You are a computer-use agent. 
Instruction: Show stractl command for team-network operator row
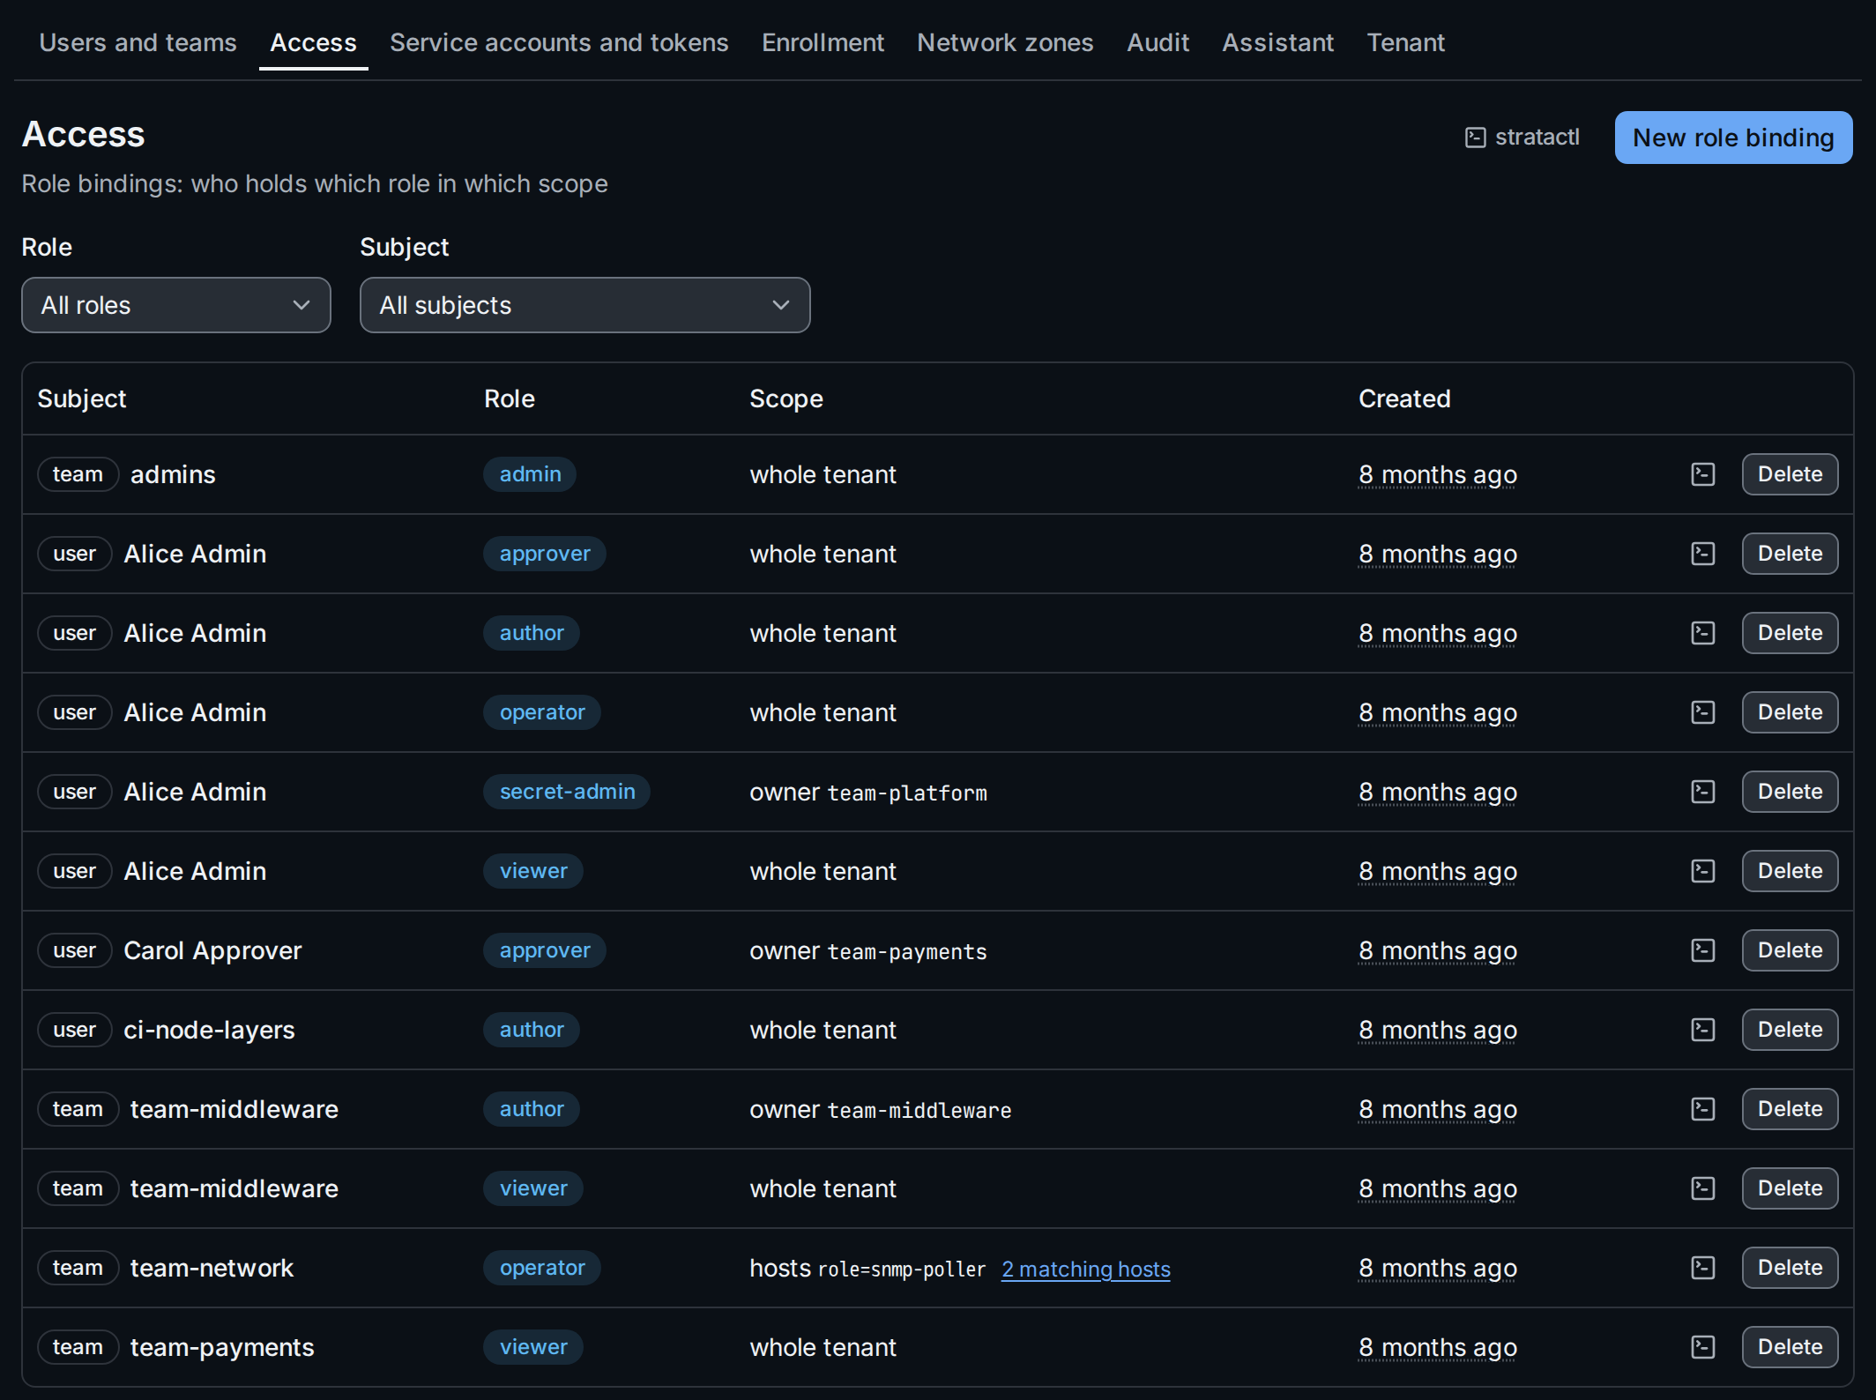[1702, 1268]
